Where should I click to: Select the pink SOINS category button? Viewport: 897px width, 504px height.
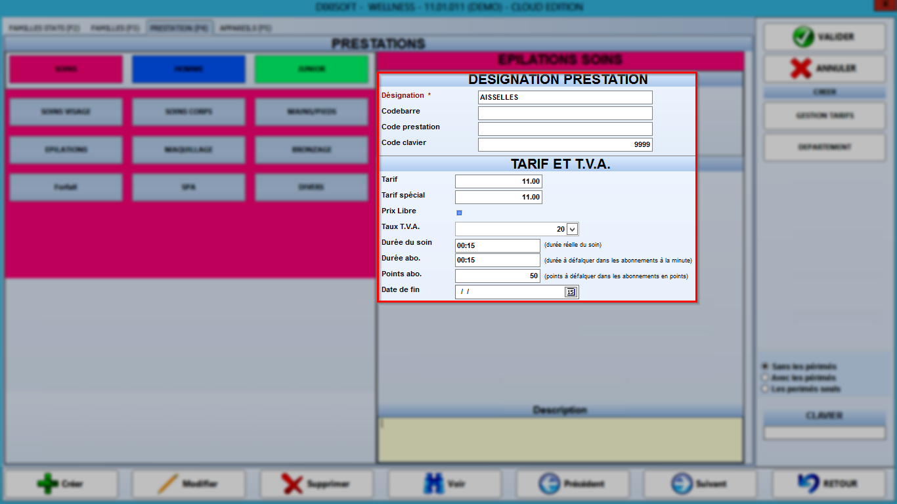66,69
